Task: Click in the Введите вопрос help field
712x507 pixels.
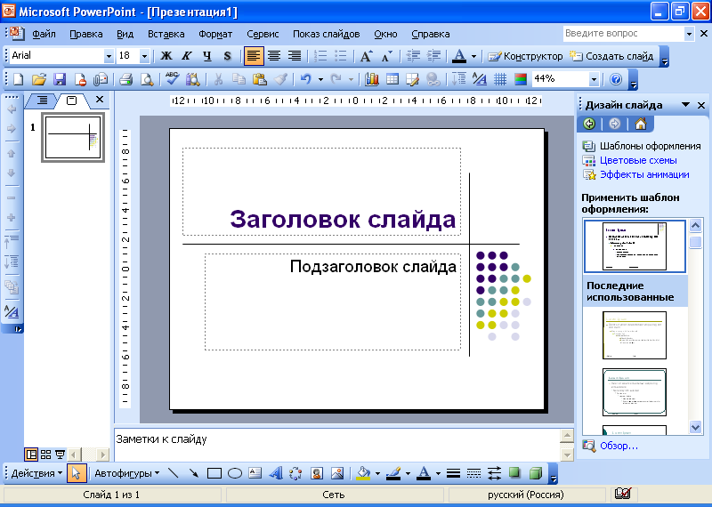Action: (622, 34)
